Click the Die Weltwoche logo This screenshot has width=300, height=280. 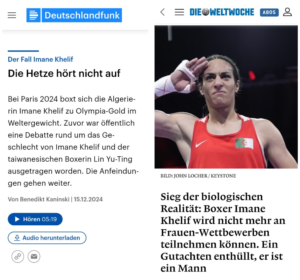coord(222,12)
